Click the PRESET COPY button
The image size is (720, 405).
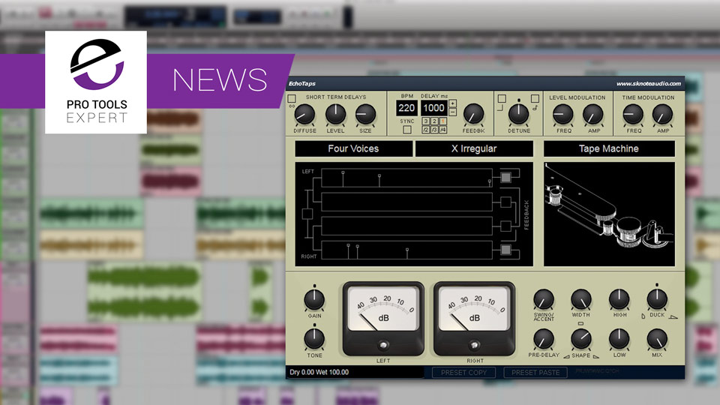[463, 373]
